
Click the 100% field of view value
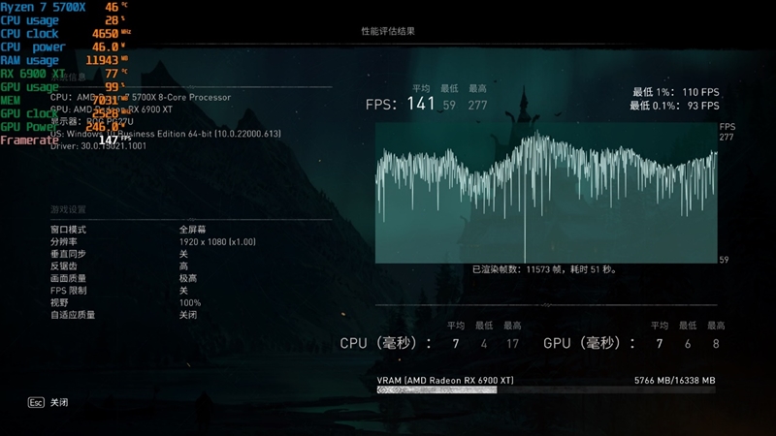tap(190, 302)
